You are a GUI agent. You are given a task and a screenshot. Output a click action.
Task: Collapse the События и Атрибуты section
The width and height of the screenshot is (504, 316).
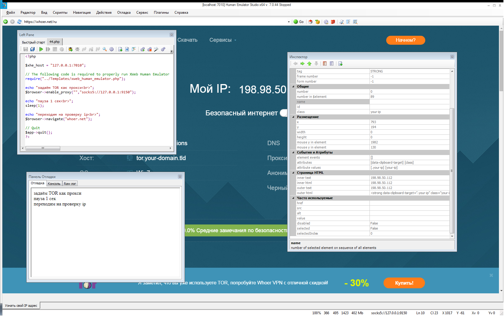pyautogui.click(x=293, y=152)
